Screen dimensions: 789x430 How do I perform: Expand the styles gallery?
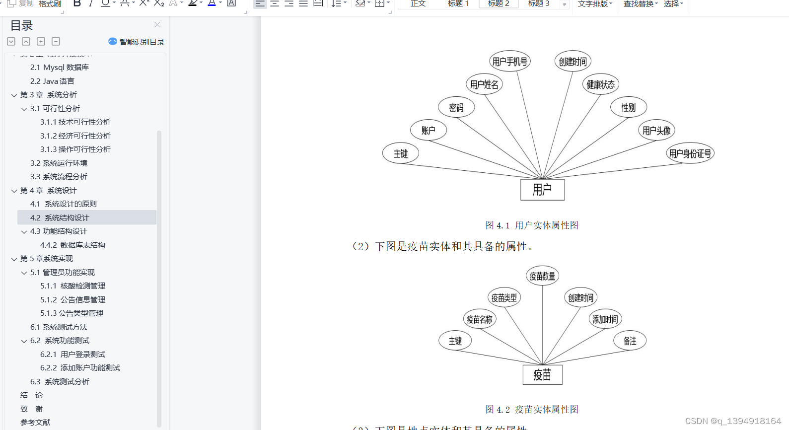565,4
